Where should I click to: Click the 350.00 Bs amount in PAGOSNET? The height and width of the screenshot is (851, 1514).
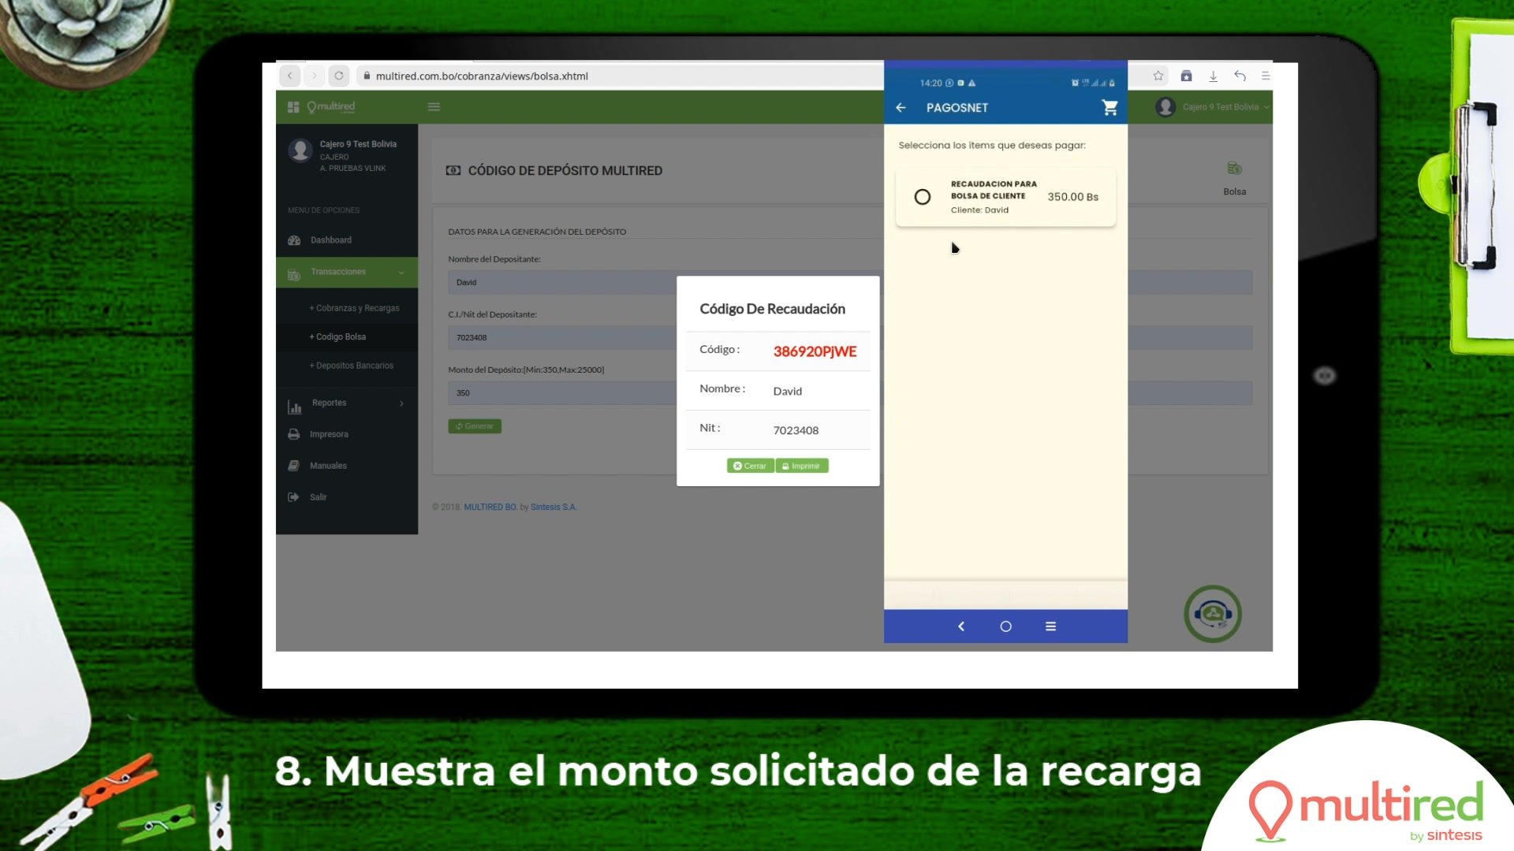tap(1072, 197)
